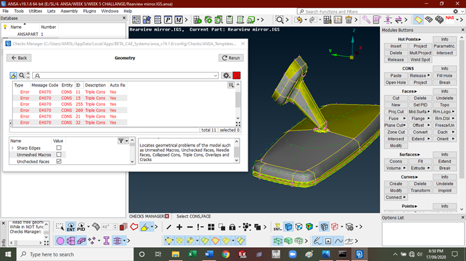The width and height of the screenshot is (466, 261).
Task: Open Excel from the taskbar
Action: (192, 254)
